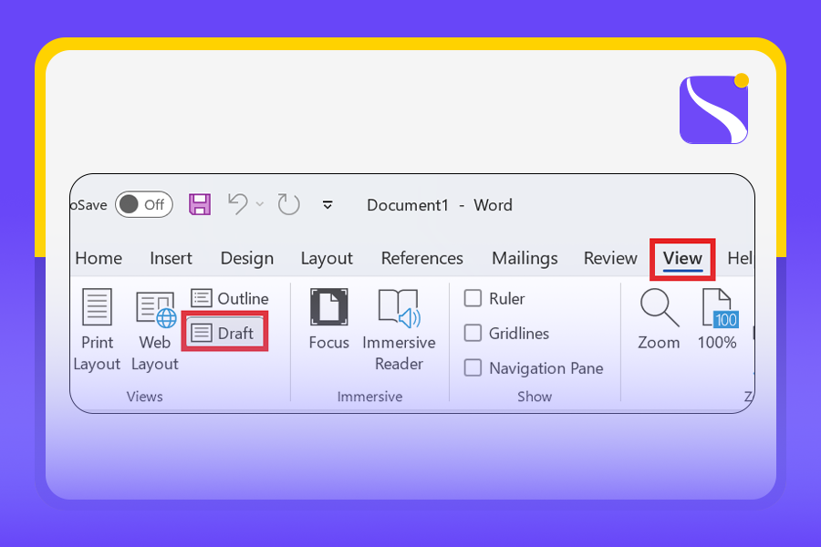Expand the Undo history dropdown arrow
Viewport: 821px width, 547px height.
pos(260,204)
